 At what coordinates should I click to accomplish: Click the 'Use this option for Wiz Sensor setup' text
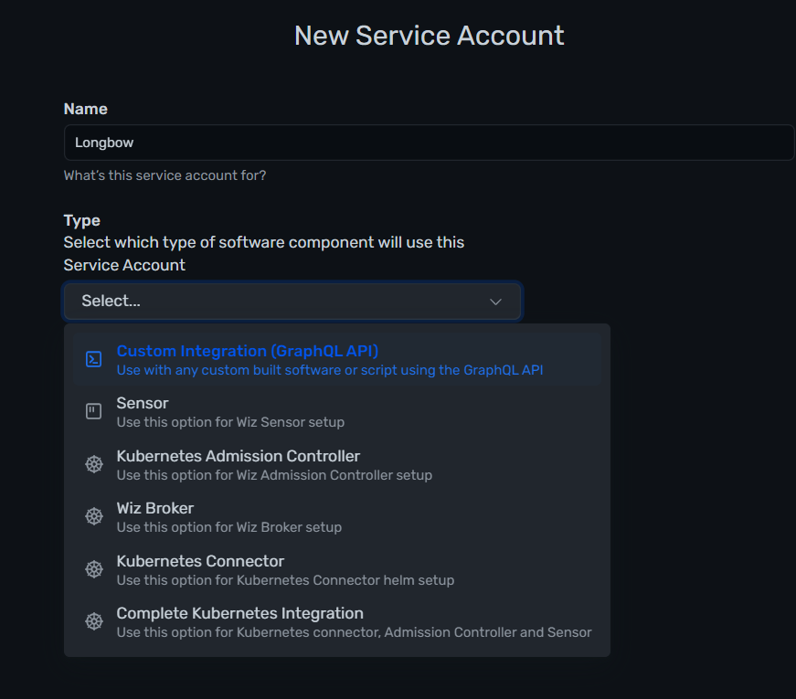click(x=230, y=422)
